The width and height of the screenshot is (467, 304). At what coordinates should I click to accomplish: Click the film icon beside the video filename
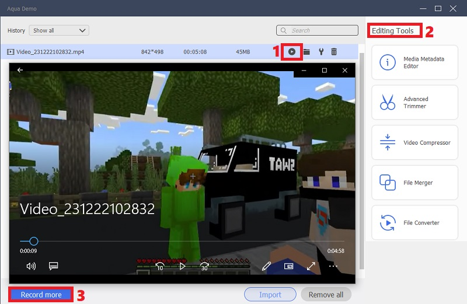point(11,52)
